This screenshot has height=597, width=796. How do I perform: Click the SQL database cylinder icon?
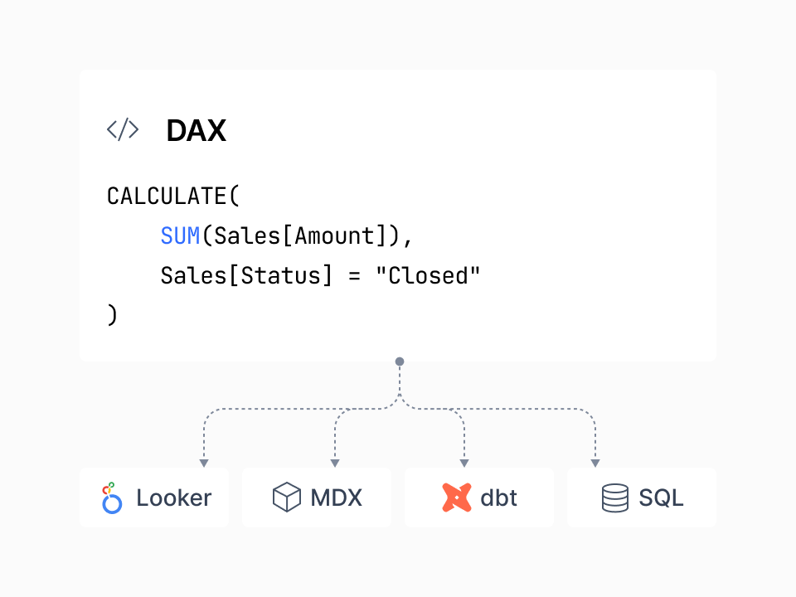[614, 498]
